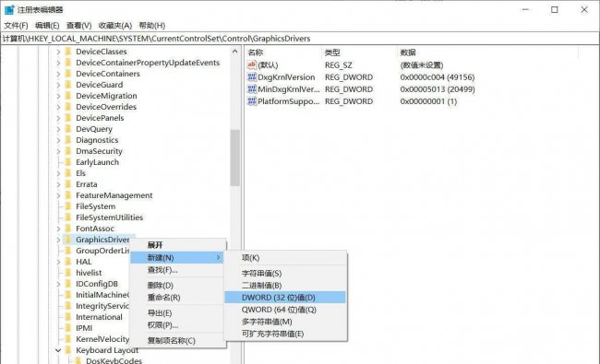
Task: Select 多字符串值(M) in the submenu
Action: [x=285, y=322]
